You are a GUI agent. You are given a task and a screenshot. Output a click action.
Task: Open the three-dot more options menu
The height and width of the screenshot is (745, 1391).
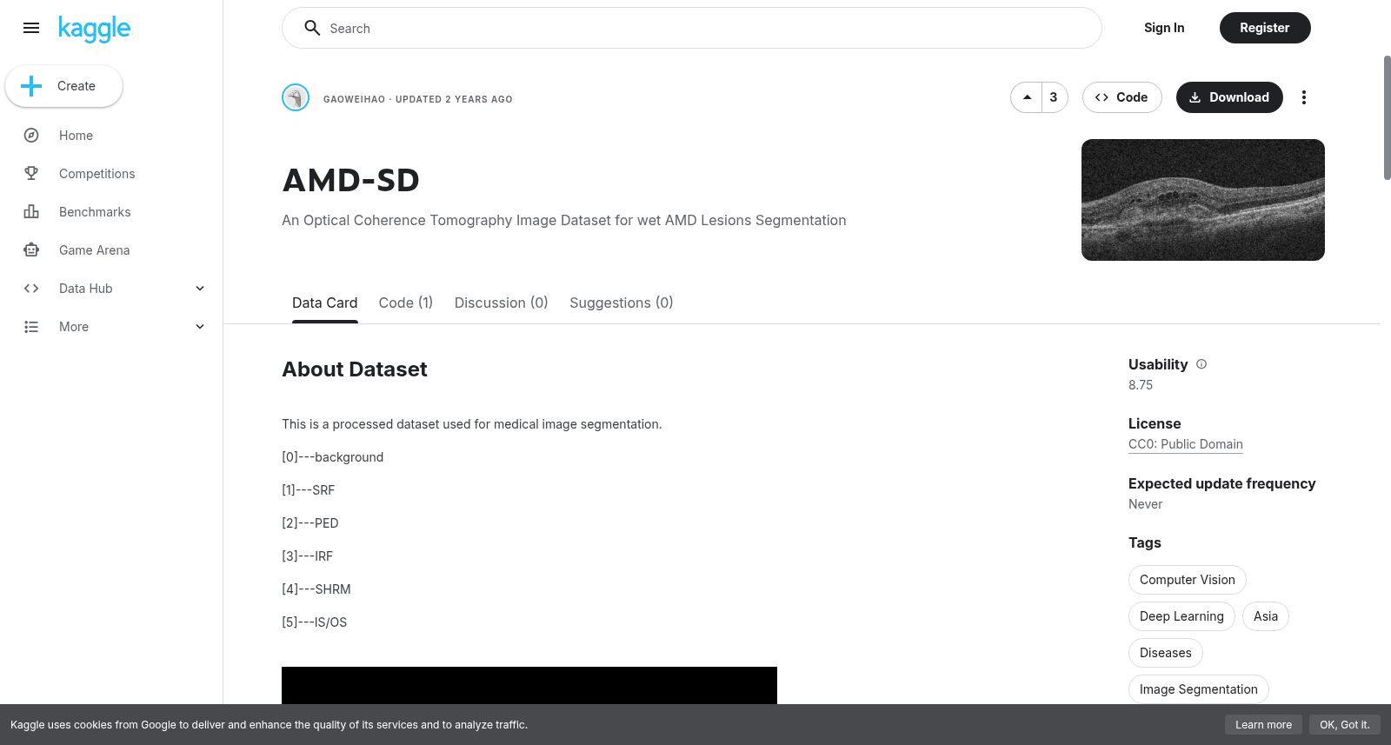coord(1303,97)
